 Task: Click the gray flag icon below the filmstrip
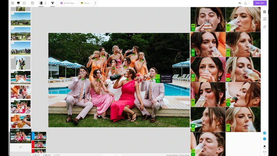point(20,147)
